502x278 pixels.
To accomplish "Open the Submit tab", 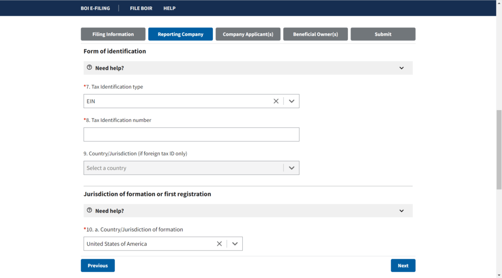I will [383, 34].
